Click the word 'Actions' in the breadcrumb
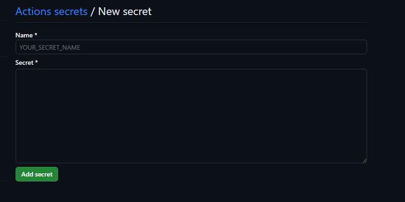 (x=34, y=11)
